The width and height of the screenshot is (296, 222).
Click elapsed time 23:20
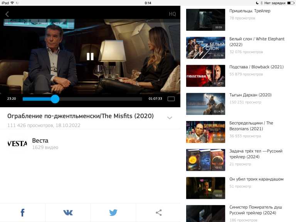click(12, 99)
